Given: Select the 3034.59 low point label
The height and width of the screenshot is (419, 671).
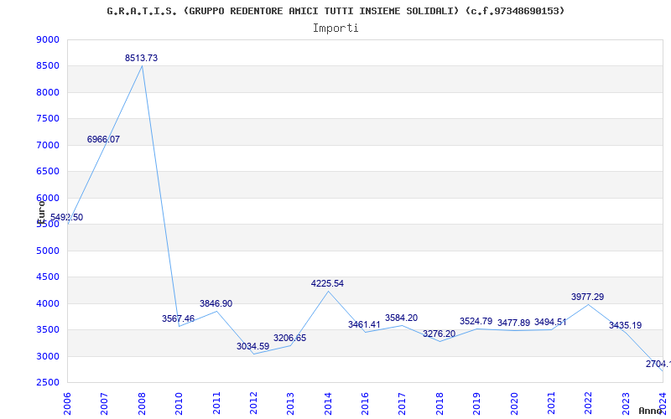Looking at the screenshot, I should (252, 346).
